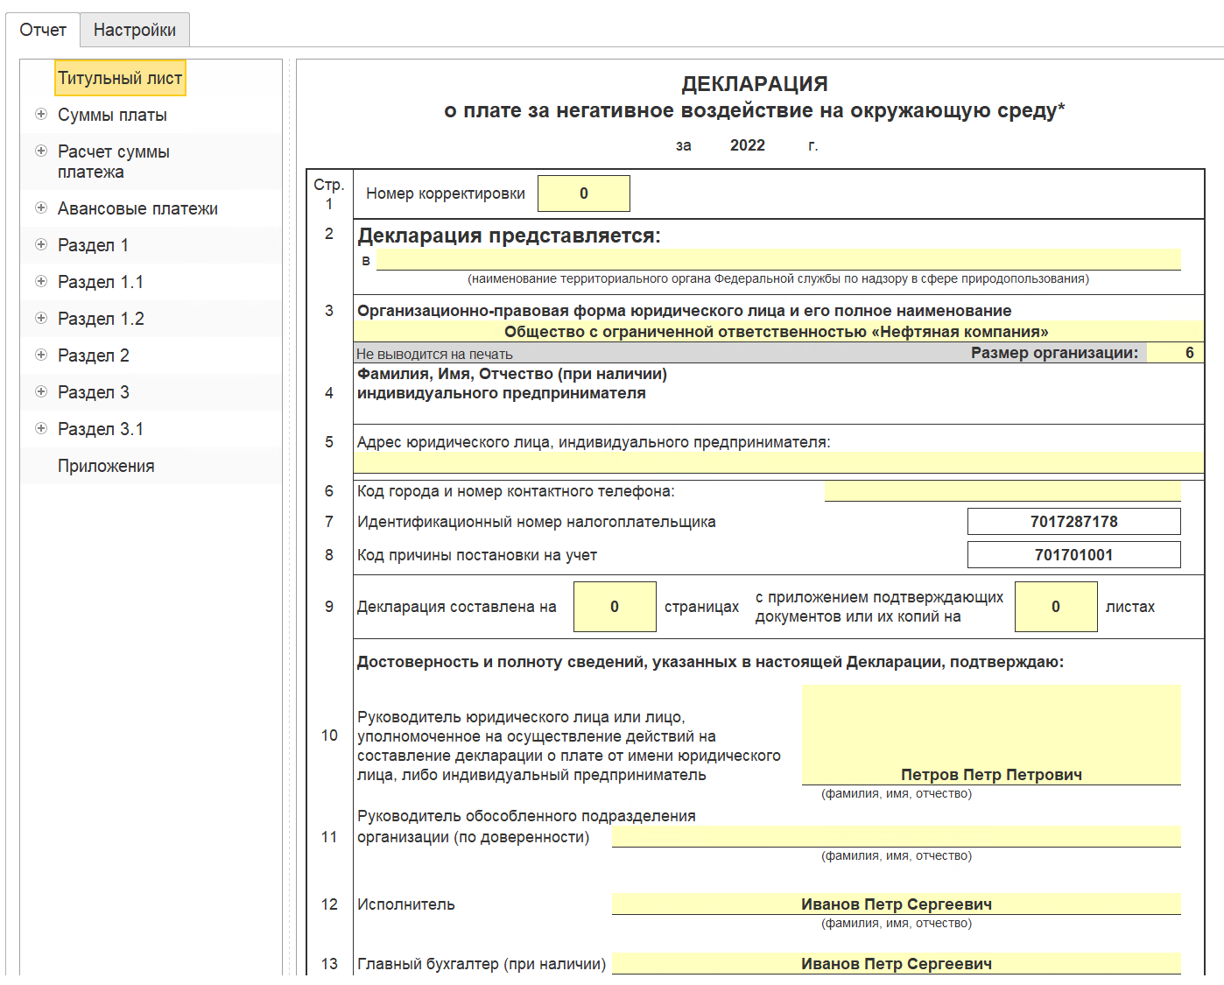Expand the Расчет суммы платежа node
Viewport: 1224px width, 985px height.
click(41, 151)
